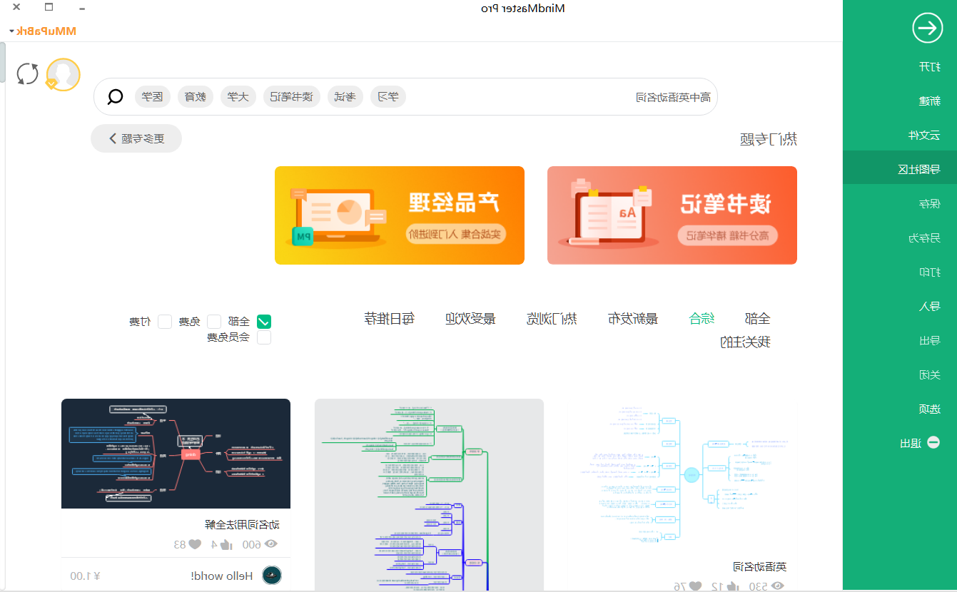Favorite 动名词用法全解 via the heart icon

(x=195, y=544)
